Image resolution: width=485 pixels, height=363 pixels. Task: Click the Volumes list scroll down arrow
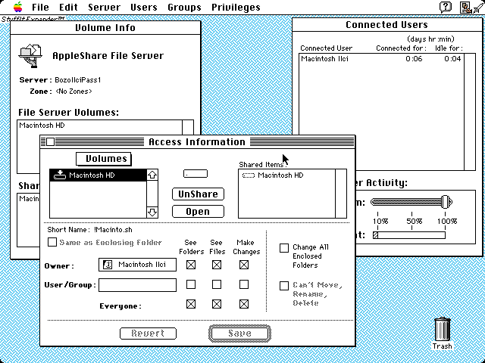152,213
